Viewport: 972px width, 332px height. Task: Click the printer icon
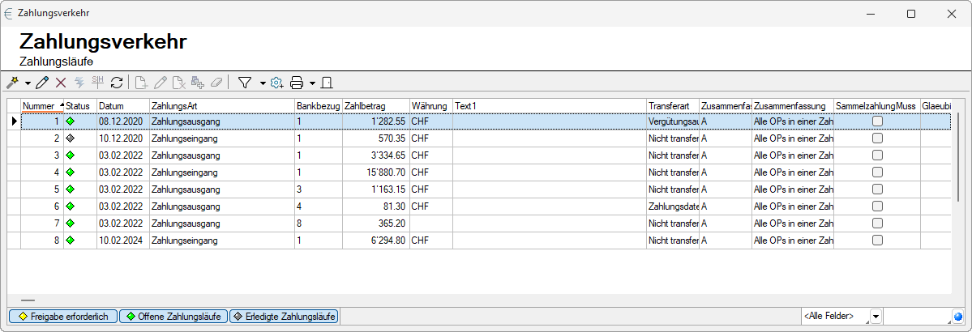(297, 82)
